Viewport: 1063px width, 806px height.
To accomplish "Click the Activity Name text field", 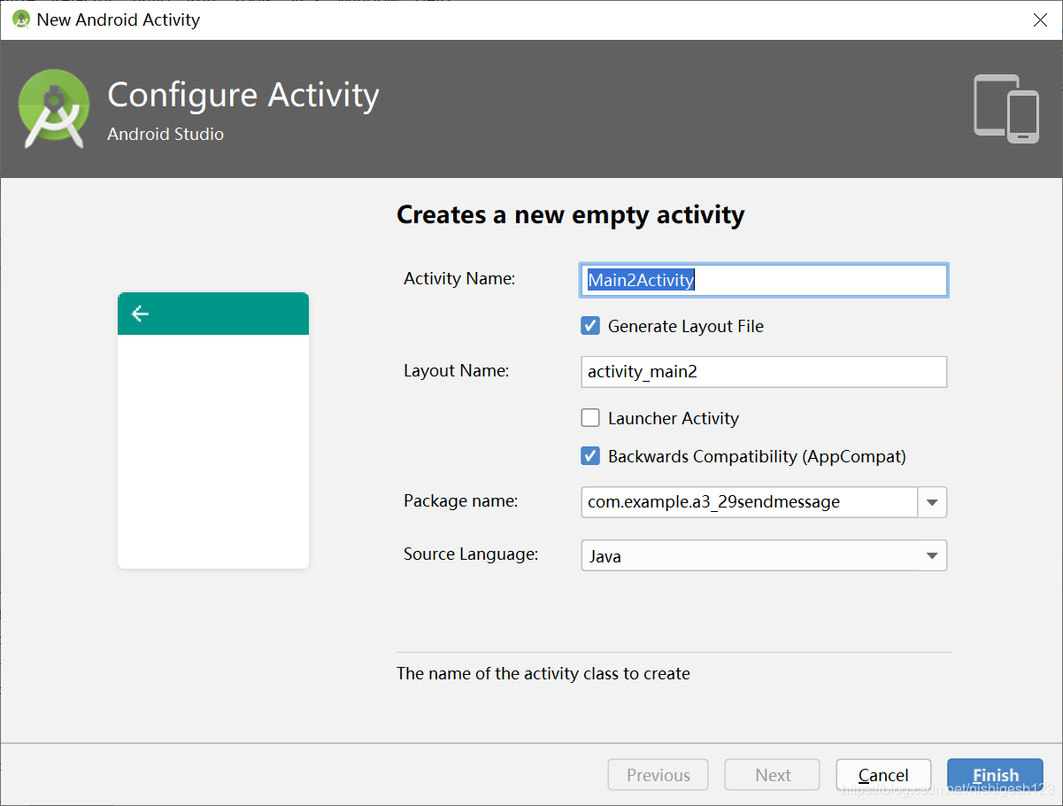I will point(764,280).
